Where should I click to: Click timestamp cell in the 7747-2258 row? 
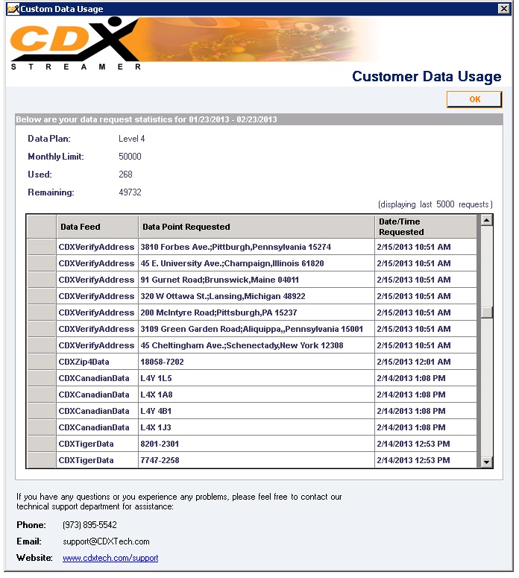pos(426,460)
